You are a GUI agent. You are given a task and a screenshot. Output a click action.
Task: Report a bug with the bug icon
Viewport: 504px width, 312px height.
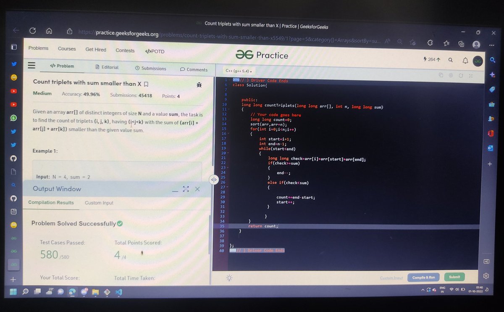[199, 85]
